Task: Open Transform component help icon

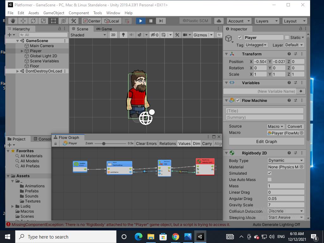Action: [289, 54]
